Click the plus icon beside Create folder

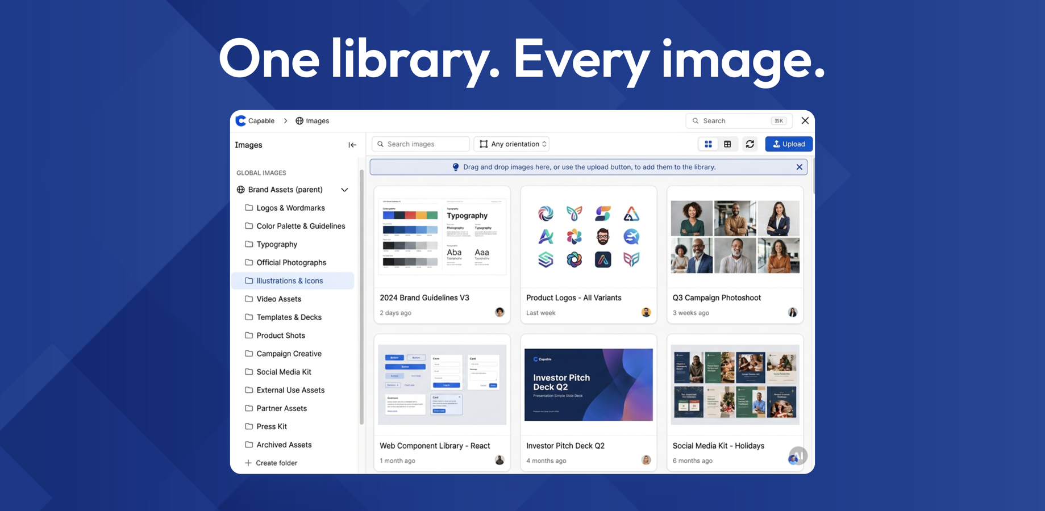[248, 463]
